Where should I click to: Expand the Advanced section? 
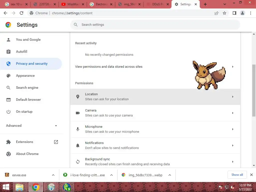point(31,125)
